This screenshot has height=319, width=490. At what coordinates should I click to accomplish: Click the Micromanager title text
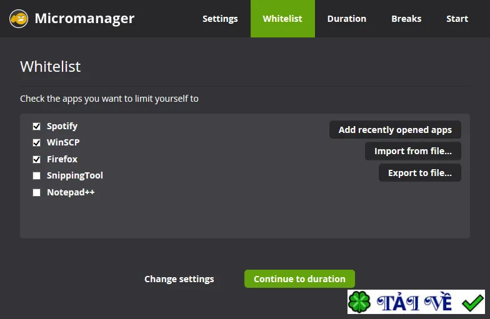pos(84,19)
